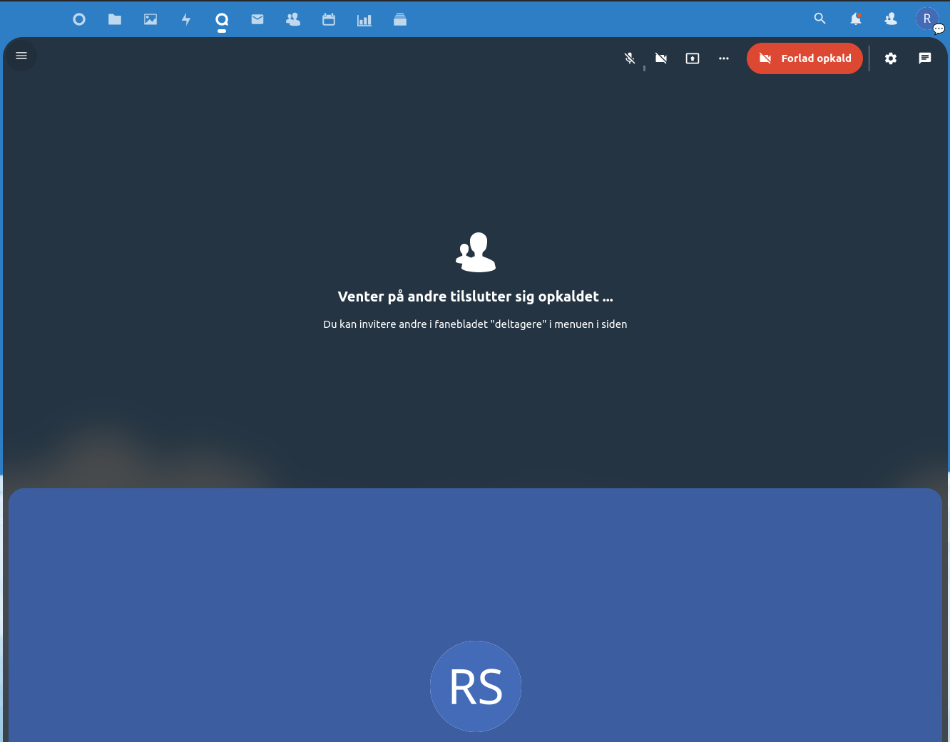Open the chat sidebar icon
950x742 pixels.
coord(925,58)
